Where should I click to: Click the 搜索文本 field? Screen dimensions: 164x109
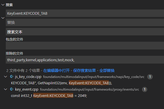point(85,32)
